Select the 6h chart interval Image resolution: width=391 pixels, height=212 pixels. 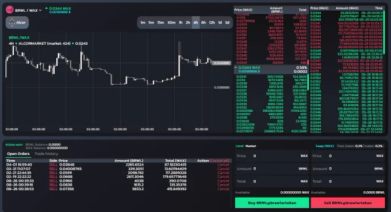(x=204, y=22)
